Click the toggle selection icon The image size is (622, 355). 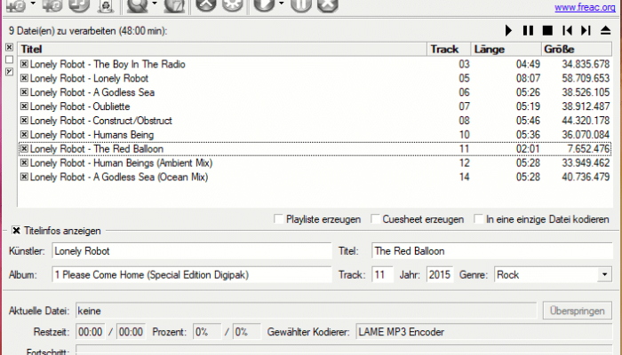10,72
